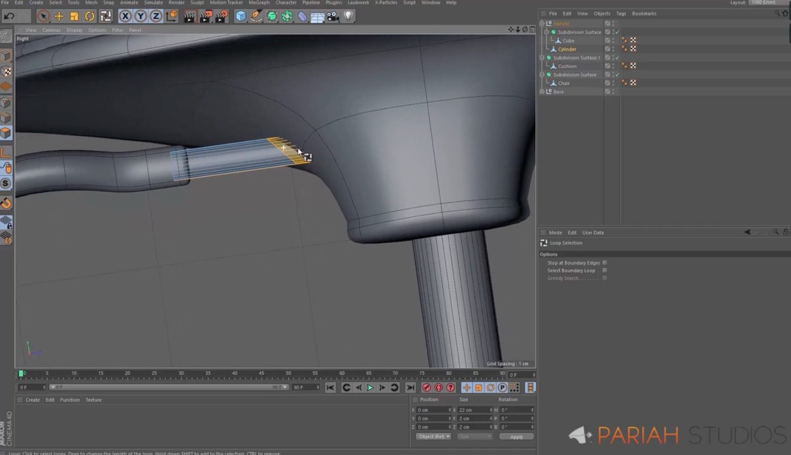Collapse Subdivision Surface.1 tree node
Screen dimensions: 791x455
click(x=542, y=58)
